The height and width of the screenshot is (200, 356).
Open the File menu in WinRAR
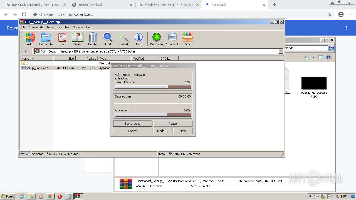[23, 27]
